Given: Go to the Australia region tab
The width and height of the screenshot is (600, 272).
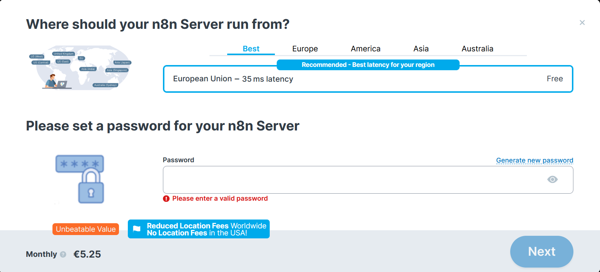Looking at the screenshot, I should tap(477, 49).
